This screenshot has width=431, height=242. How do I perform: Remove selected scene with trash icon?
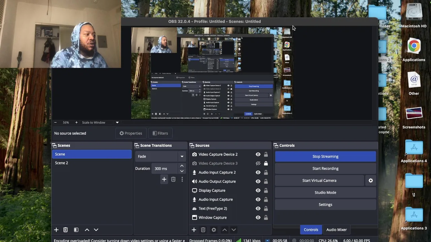pyautogui.click(x=66, y=230)
